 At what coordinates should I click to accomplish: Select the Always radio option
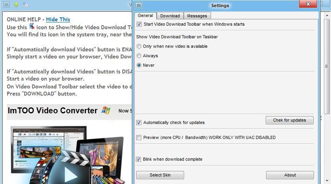pyautogui.click(x=139, y=56)
